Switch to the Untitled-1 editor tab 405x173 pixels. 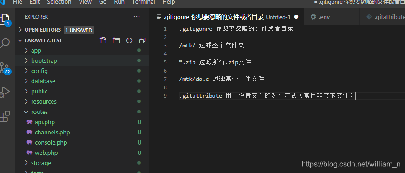click(x=226, y=17)
